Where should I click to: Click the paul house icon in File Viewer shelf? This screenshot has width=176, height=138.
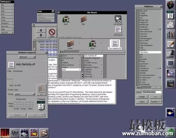click(66, 20)
